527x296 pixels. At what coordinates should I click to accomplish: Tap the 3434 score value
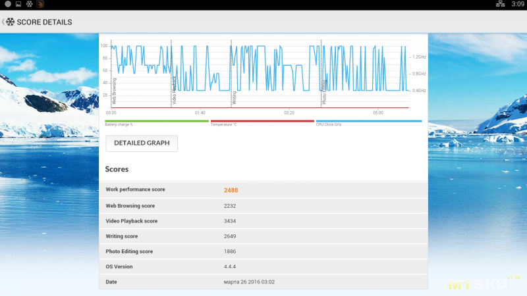tap(230, 221)
